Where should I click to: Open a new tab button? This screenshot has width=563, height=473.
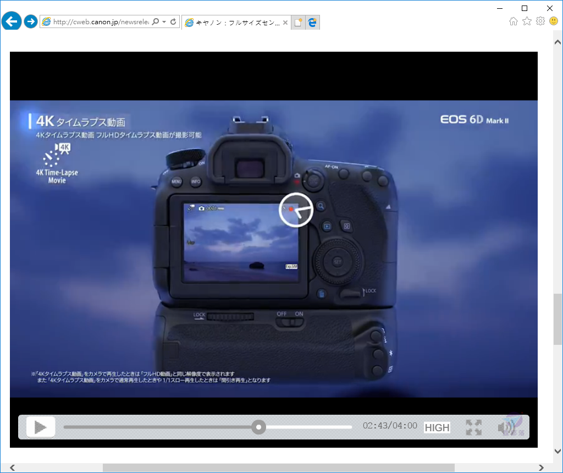pos(298,23)
